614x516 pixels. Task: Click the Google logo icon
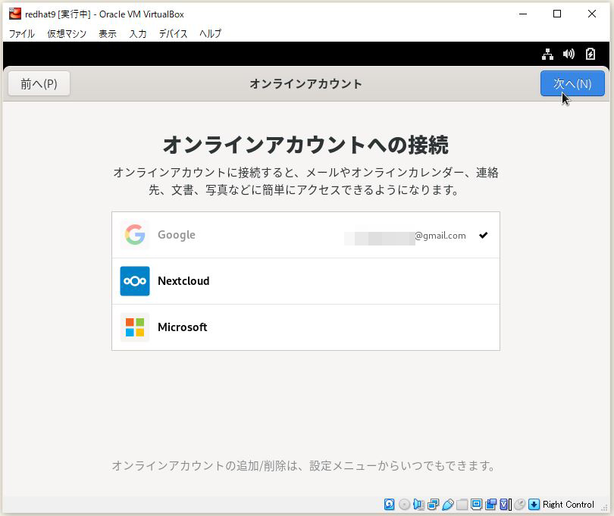(135, 234)
